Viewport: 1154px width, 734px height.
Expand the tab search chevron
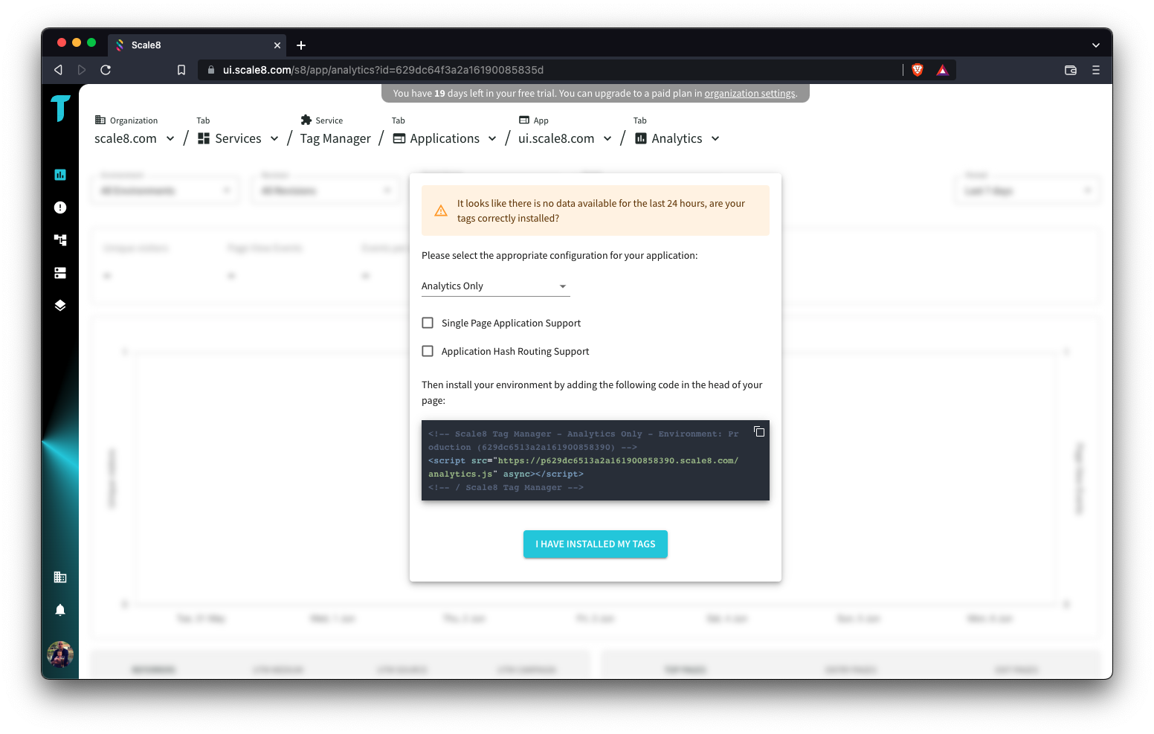(x=1096, y=45)
